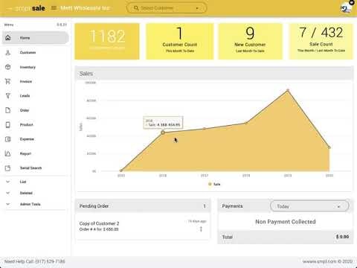Open the user profile avatar
Viewport: 357px width, 268px height.
[x=346, y=8]
